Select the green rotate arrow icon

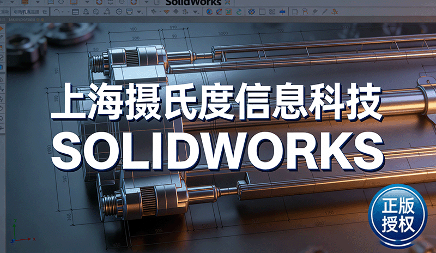click(239, 11)
